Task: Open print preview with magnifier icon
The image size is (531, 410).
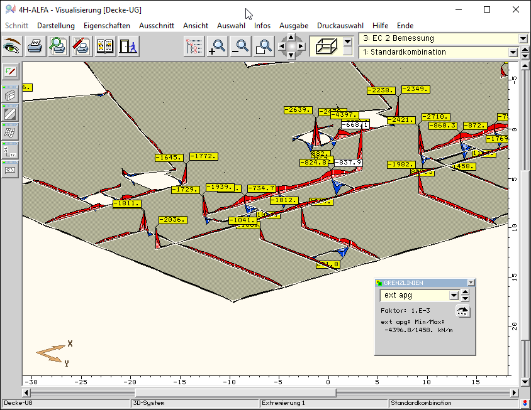Action: [58, 46]
